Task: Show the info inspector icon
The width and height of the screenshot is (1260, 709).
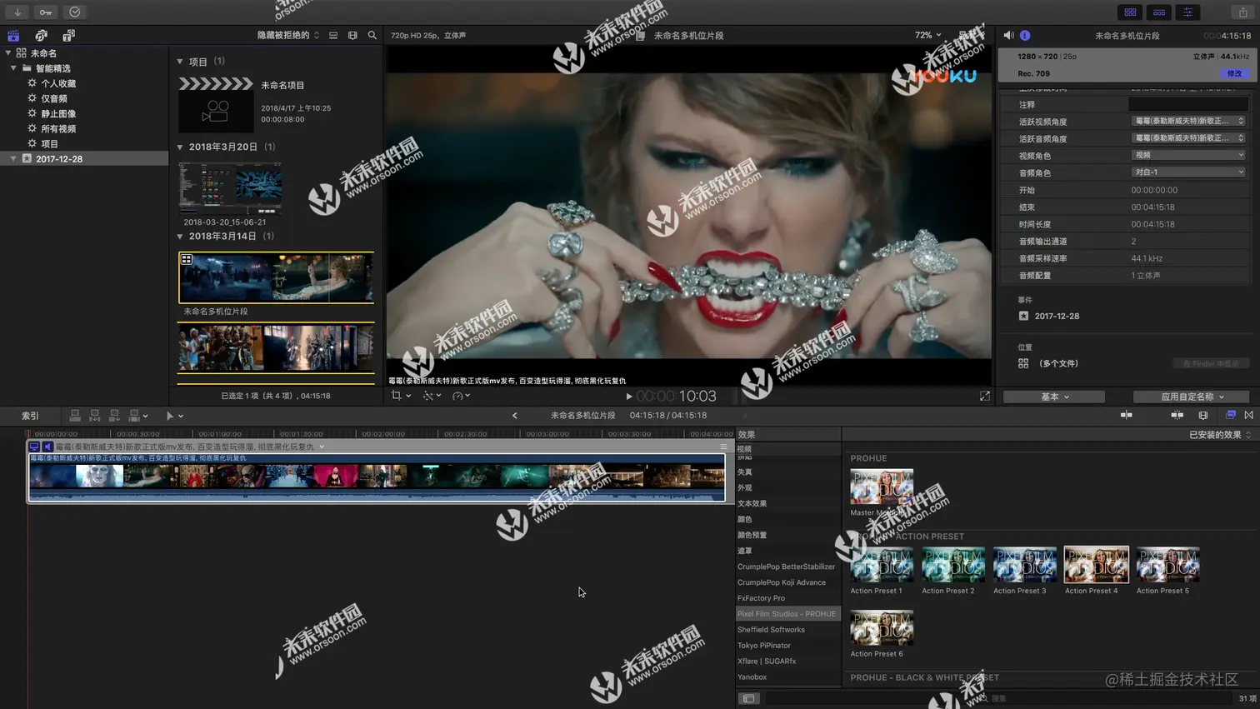Action: (x=1025, y=35)
